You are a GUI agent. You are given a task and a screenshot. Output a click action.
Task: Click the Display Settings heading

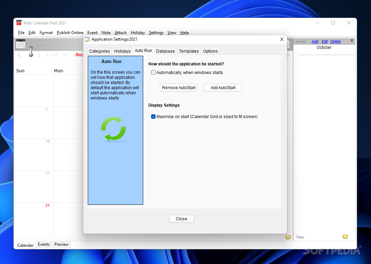[164, 105]
